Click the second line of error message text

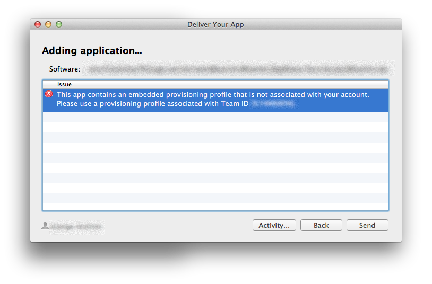[x=153, y=104]
